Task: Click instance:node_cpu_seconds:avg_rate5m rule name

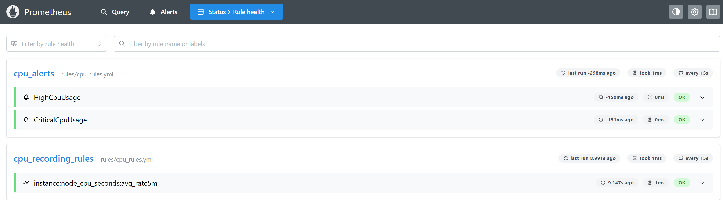Action: point(96,183)
